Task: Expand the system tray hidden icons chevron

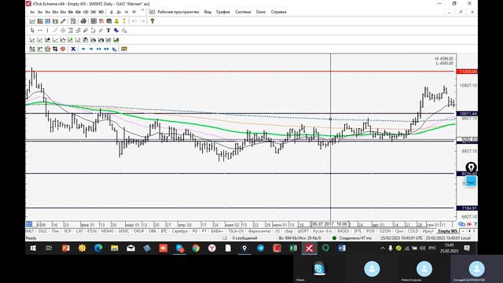Action: coord(383,248)
